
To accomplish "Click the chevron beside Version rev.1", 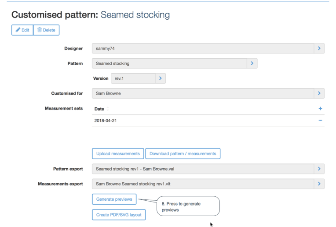I will [x=160, y=78].
